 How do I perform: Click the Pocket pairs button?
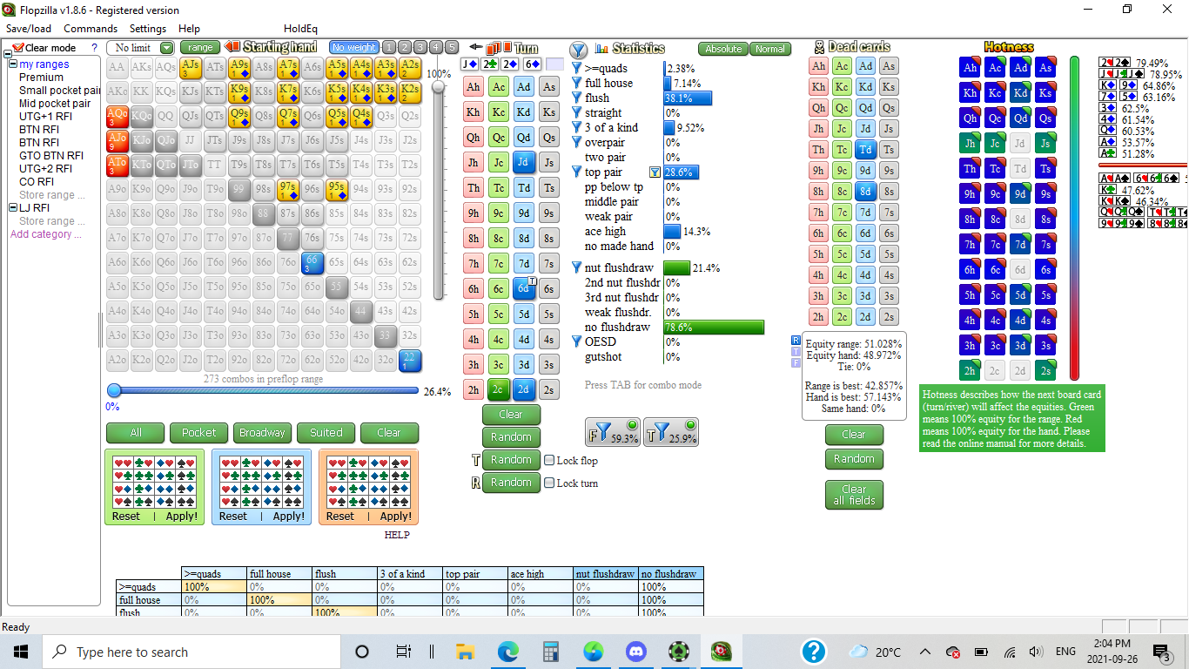coord(198,432)
